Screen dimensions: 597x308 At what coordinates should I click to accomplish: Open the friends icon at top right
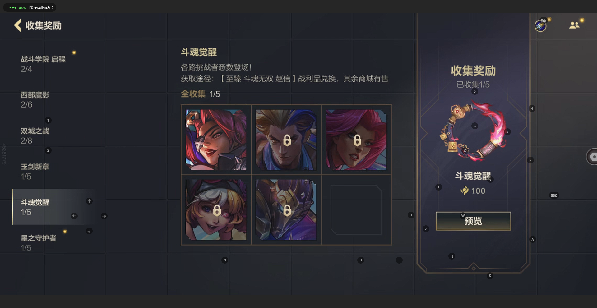coord(574,25)
